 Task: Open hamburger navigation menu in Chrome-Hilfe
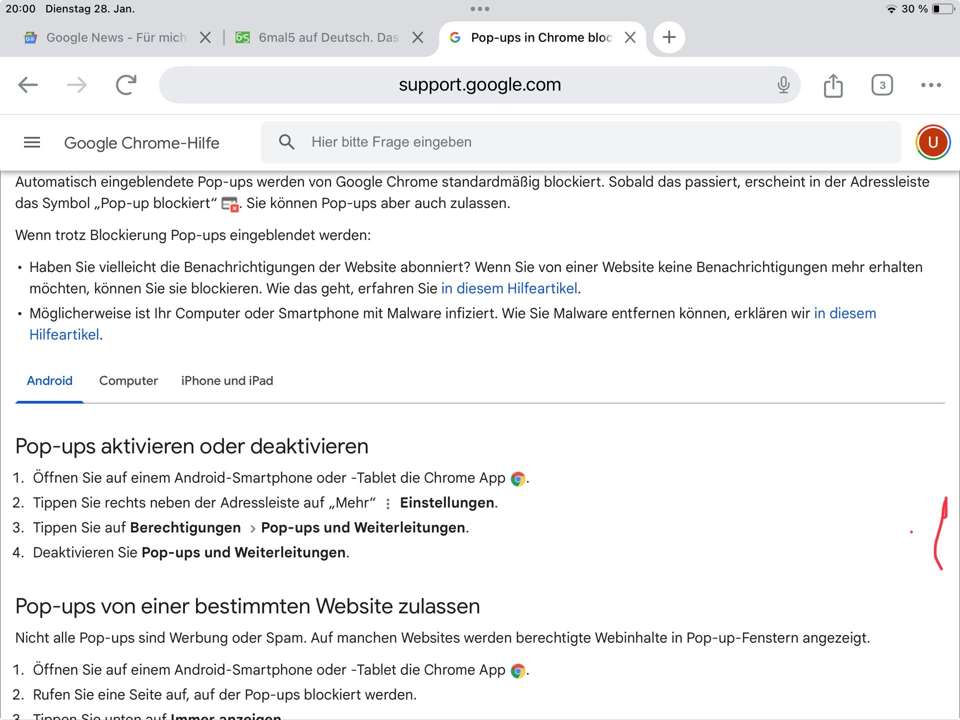[32, 142]
